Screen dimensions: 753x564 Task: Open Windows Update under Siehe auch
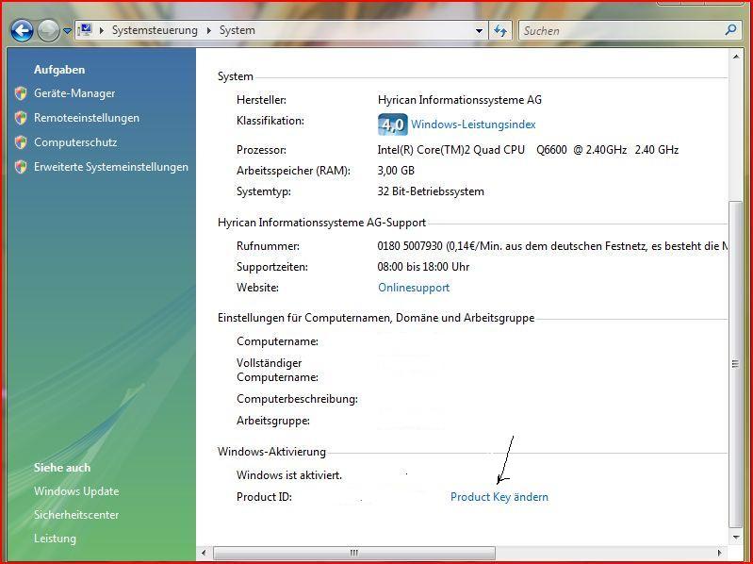[76, 491]
